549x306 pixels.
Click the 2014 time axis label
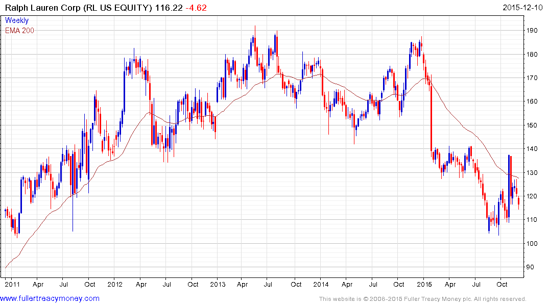(x=321, y=284)
